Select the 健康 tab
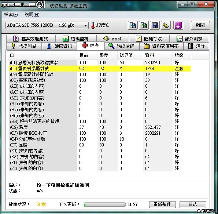The image size is (218, 214). (90, 46)
